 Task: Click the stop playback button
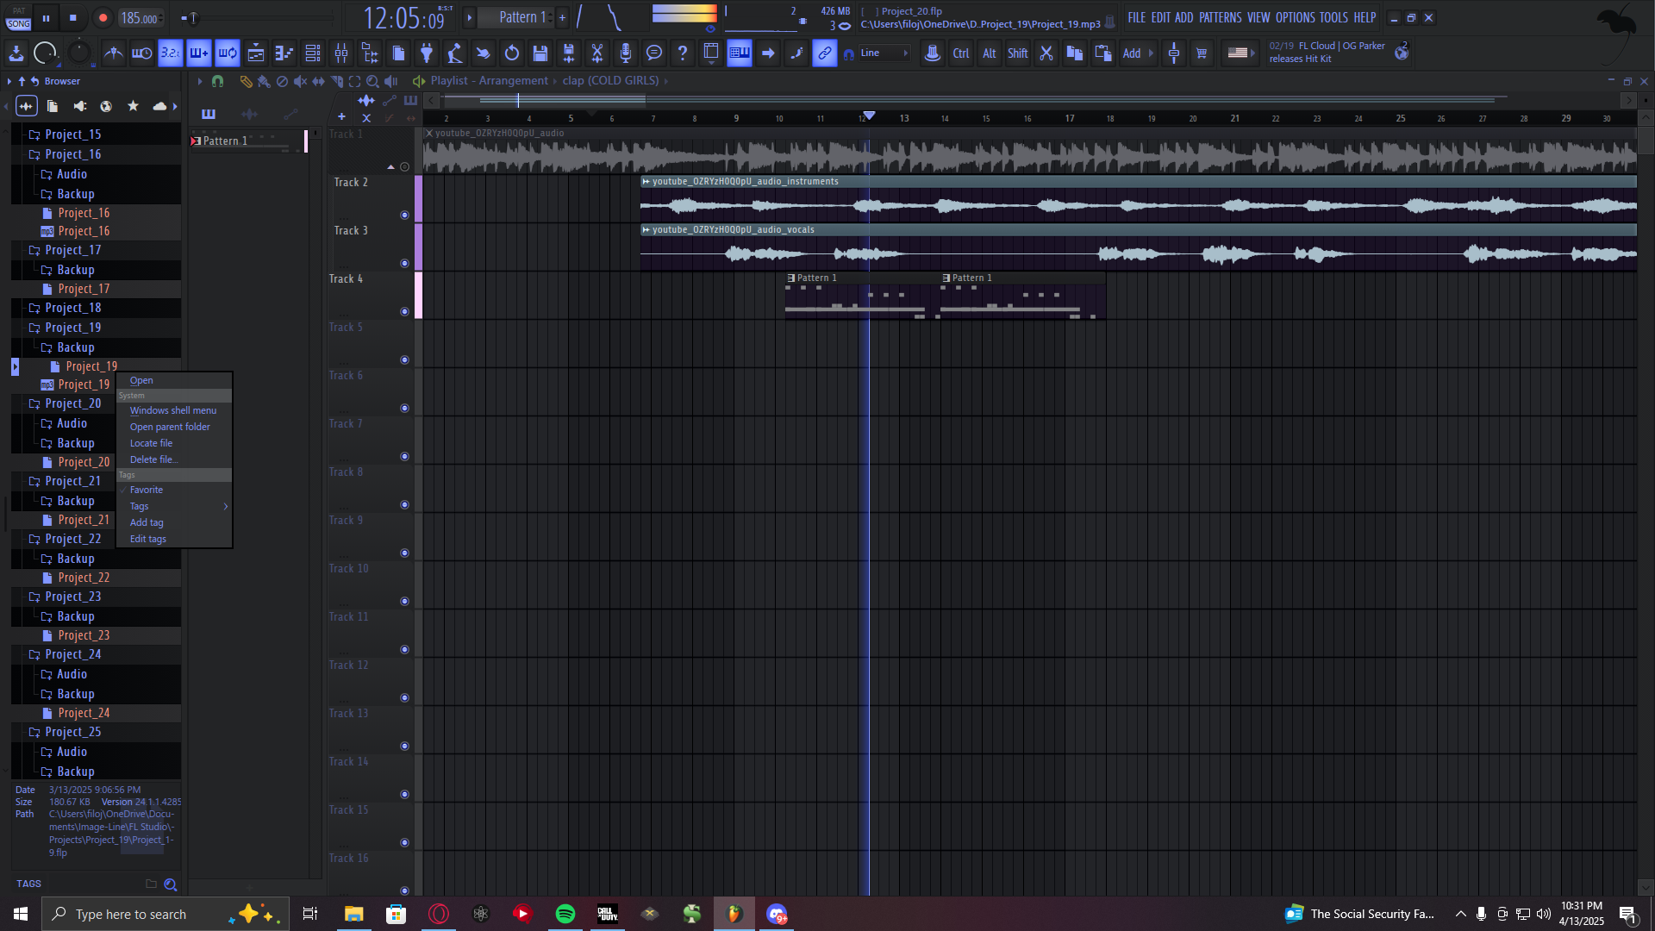(73, 18)
